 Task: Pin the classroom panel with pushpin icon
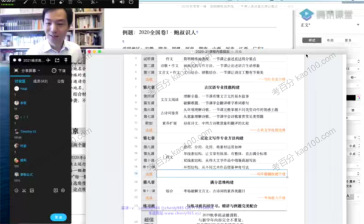point(66,60)
